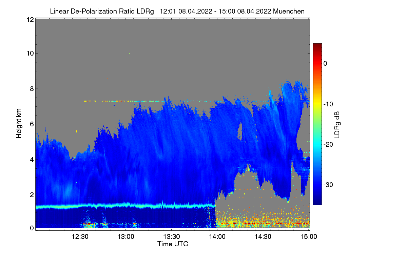Click the dark red top of colorbar

pyautogui.click(x=317, y=46)
